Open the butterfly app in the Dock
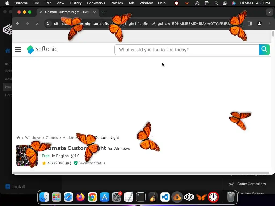This screenshot has height=206, width=275. pyautogui.click(x=201, y=197)
